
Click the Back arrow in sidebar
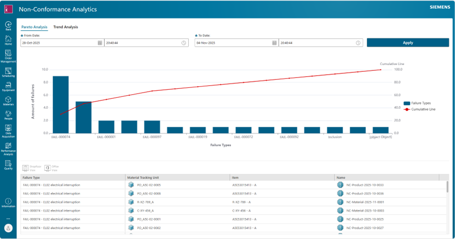pyautogui.click(x=8, y=25)
